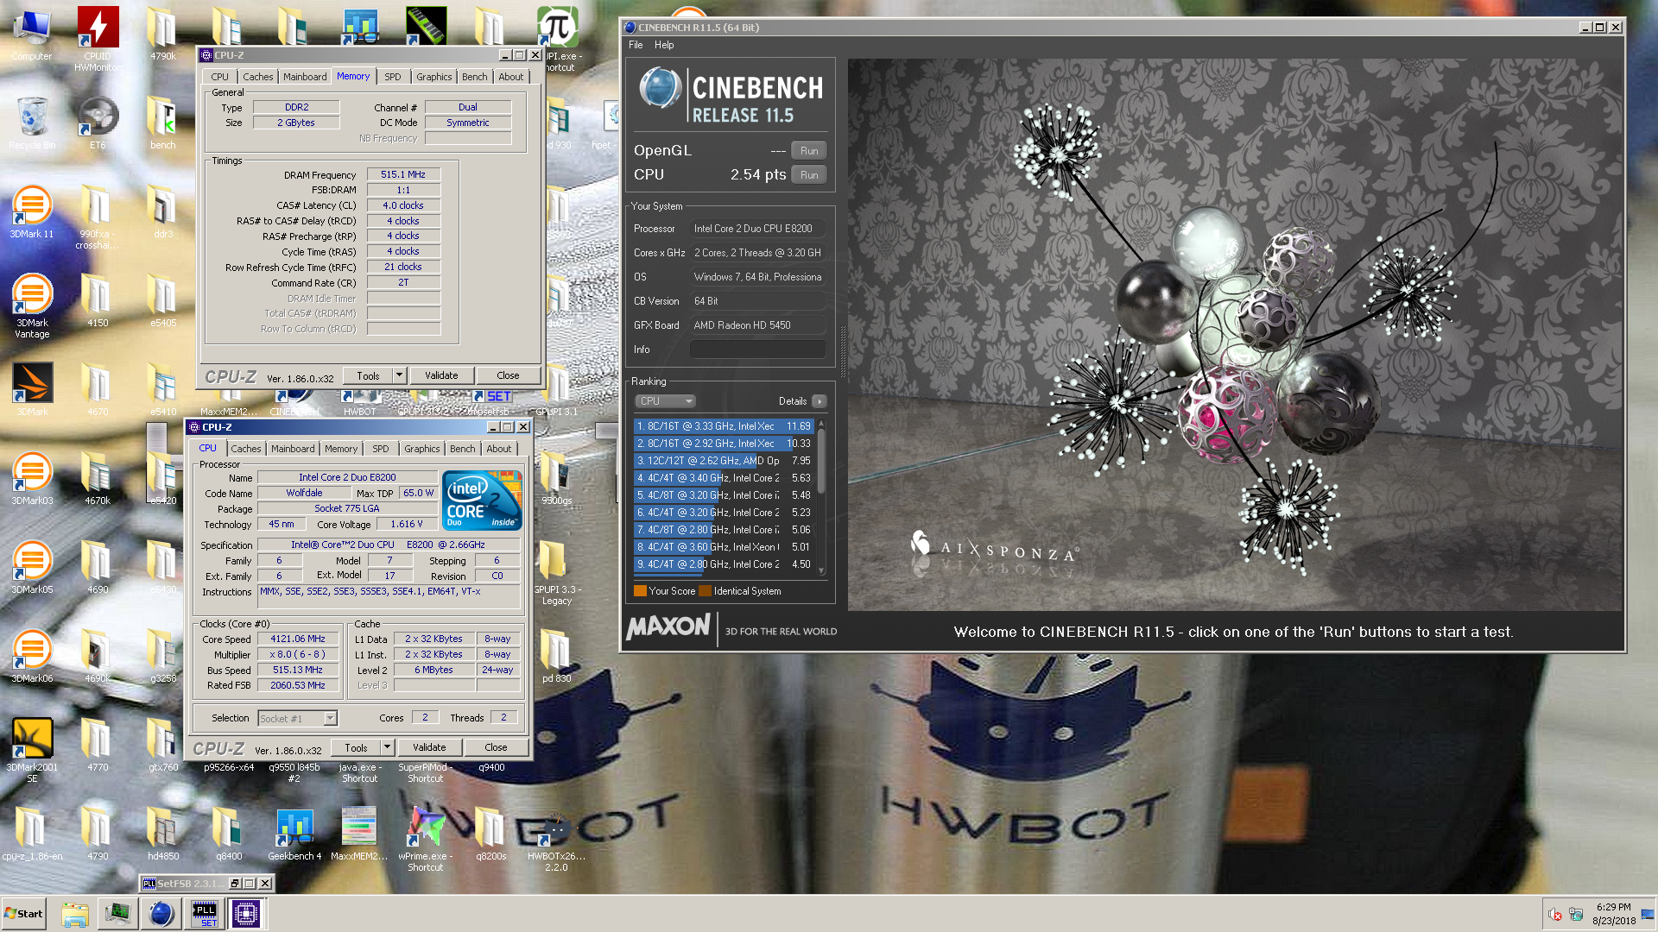Screen dimensions: 1658x932
Task: Switch to SetFSB via PLL SET taskbar icon
Action: (205, 914)
